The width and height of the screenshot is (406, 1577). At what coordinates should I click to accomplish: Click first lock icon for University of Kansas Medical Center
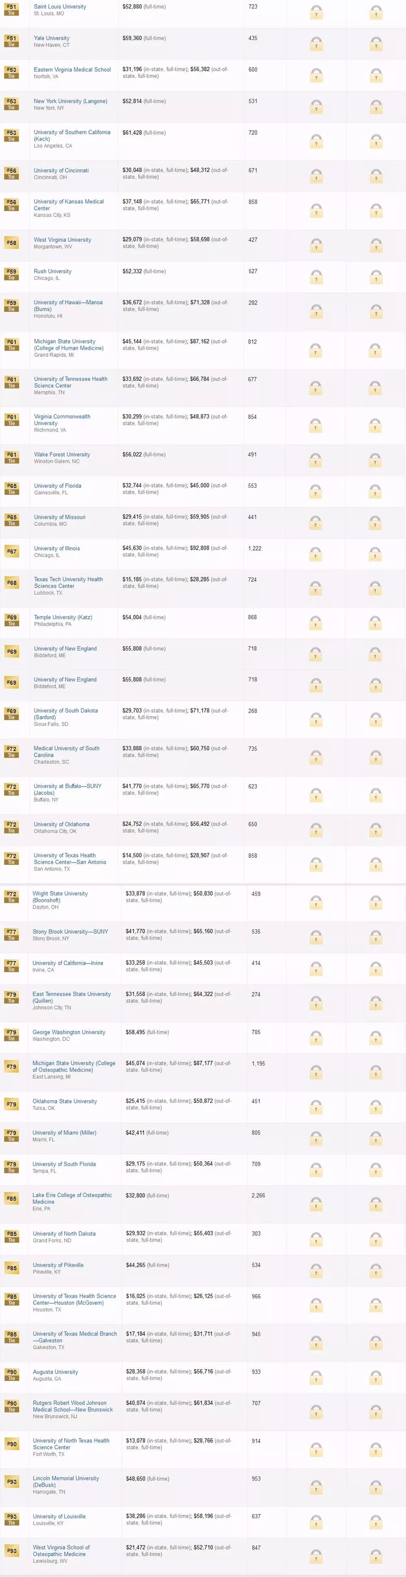point(316,211)
